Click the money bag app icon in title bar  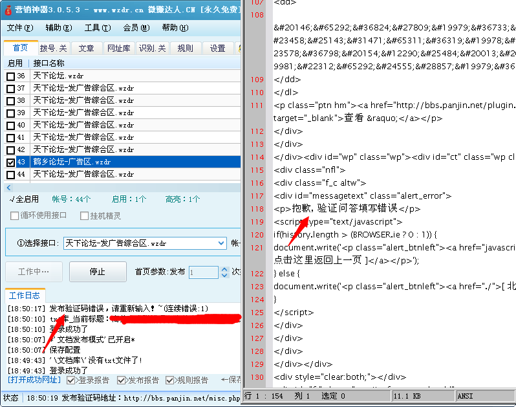8,10
